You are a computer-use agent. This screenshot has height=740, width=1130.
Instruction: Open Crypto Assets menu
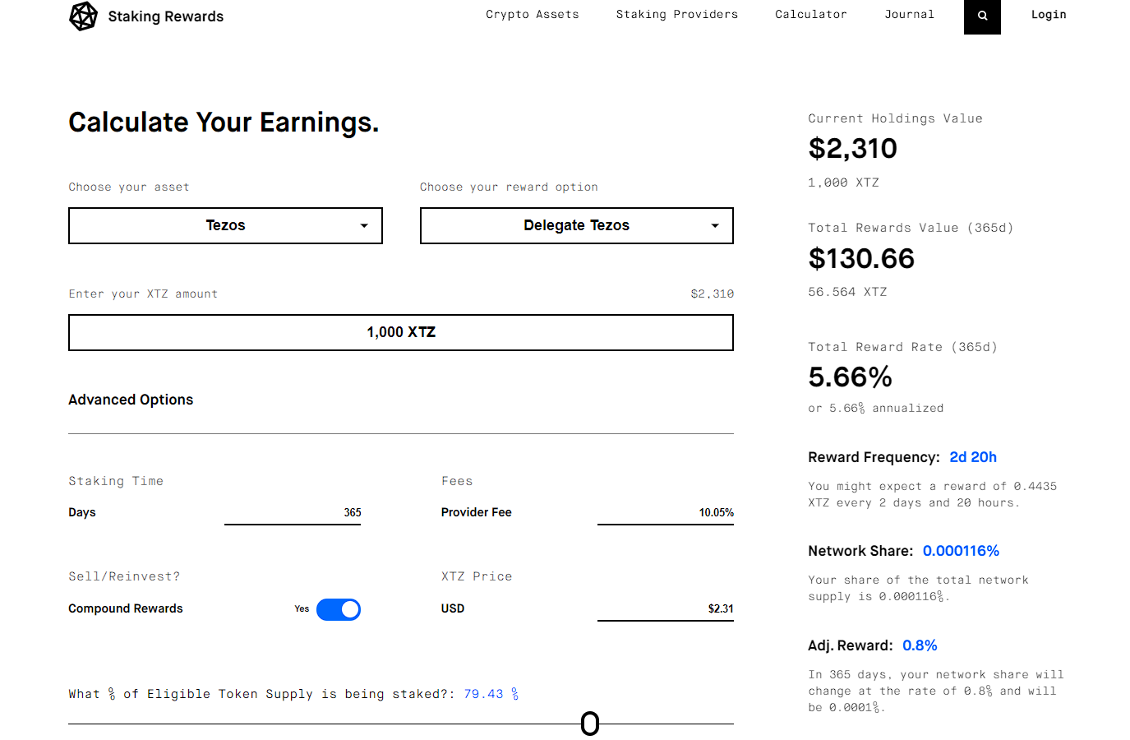tap(533, 15)
